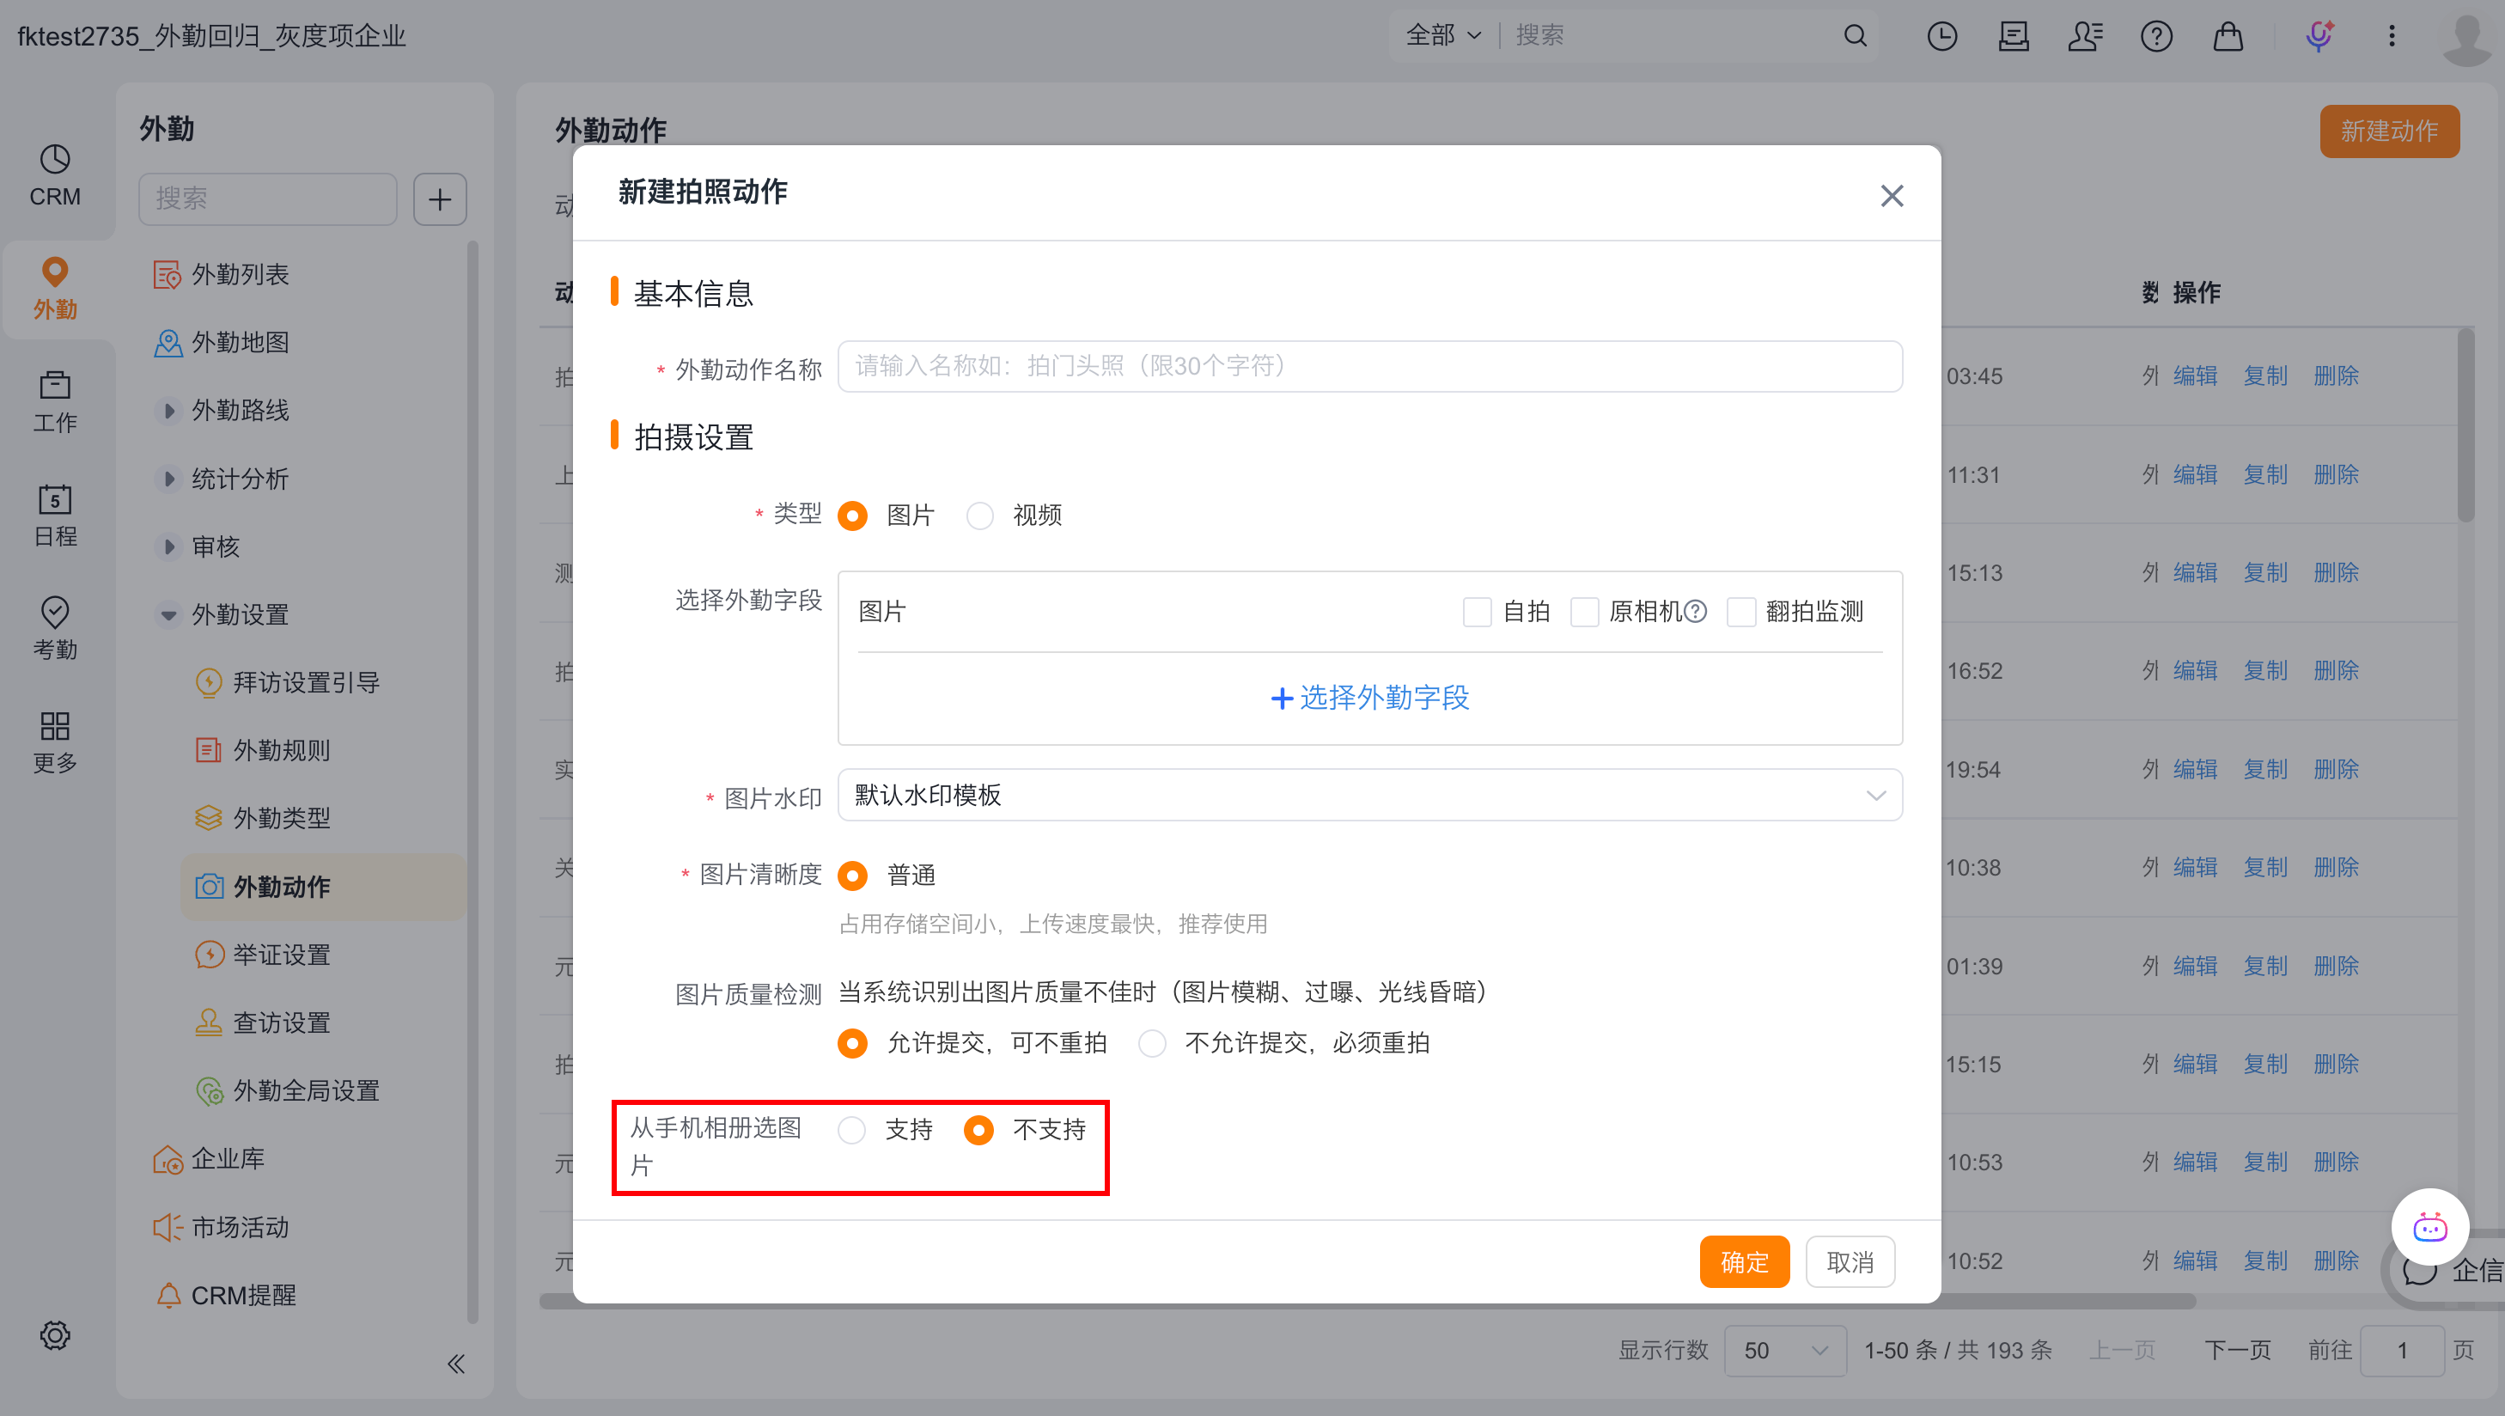Click the 选择外勤字段 add link
This screenshot has width=2505, height=1416.
pyautogui.click(x=1369, y=698)
